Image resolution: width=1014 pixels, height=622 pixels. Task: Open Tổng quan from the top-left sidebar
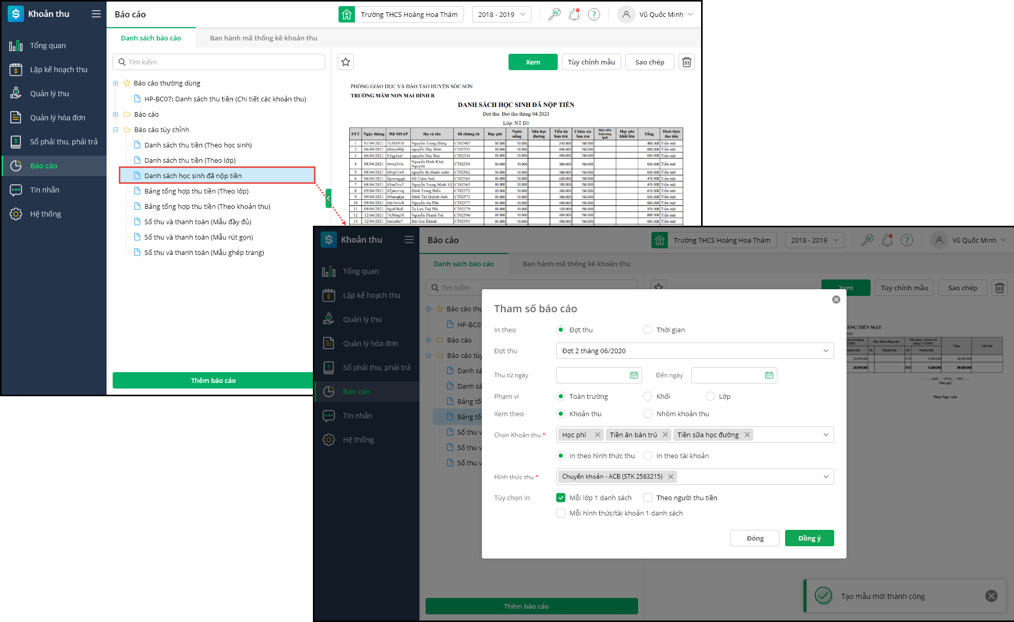click(48, 46)
